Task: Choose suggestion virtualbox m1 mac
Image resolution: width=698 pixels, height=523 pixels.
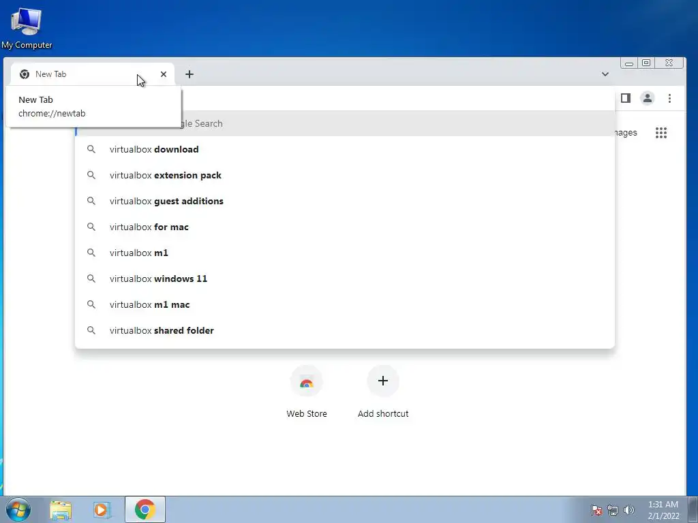Action: (x=345, y=304)
